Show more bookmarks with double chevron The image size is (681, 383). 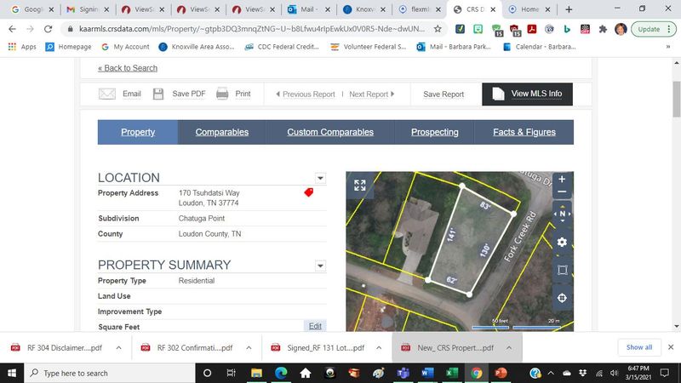[x=668, y=47]
